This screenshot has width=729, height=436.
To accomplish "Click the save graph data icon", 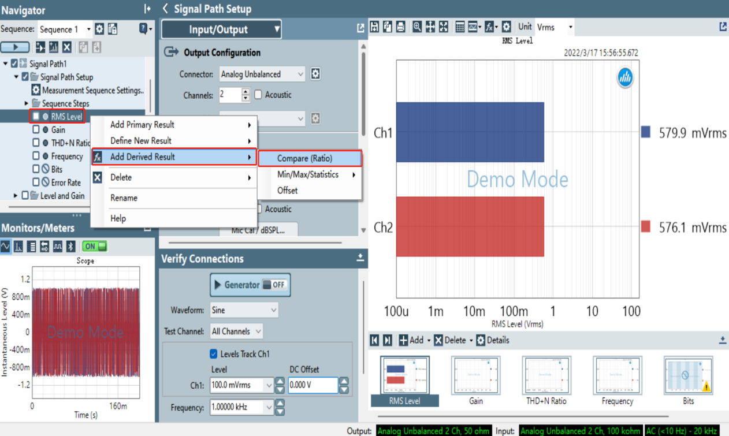I will point(375,27).
